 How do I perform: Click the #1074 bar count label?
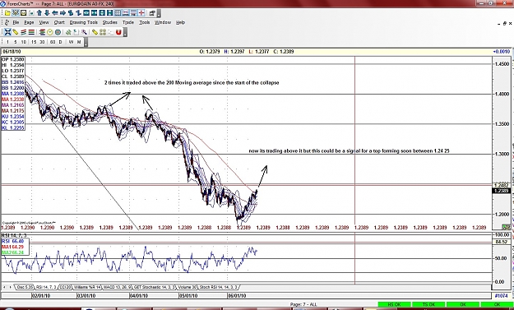(501, 296)
